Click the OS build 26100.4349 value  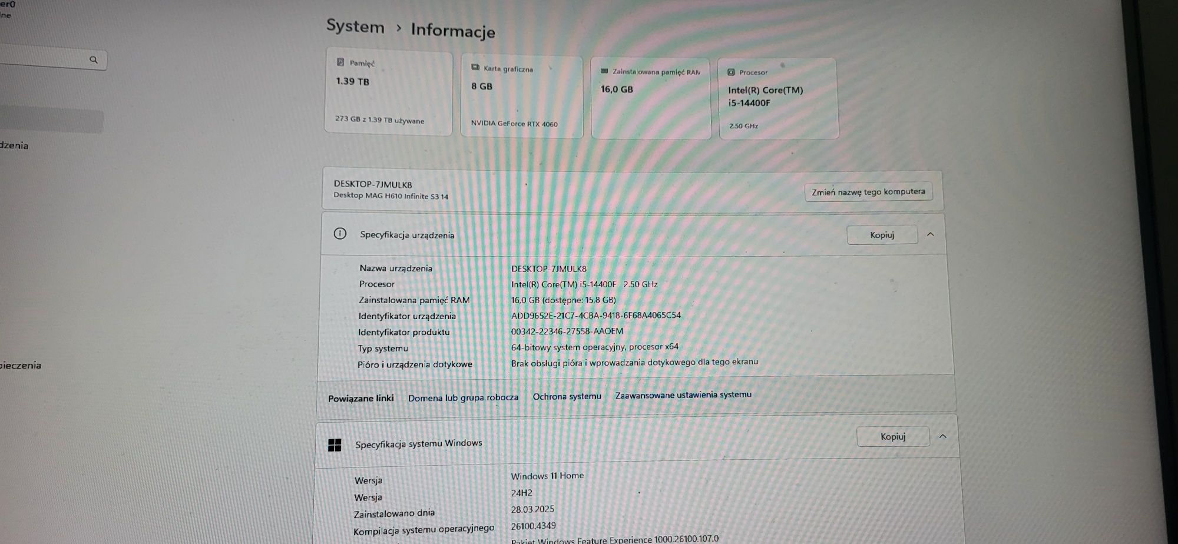533,526
